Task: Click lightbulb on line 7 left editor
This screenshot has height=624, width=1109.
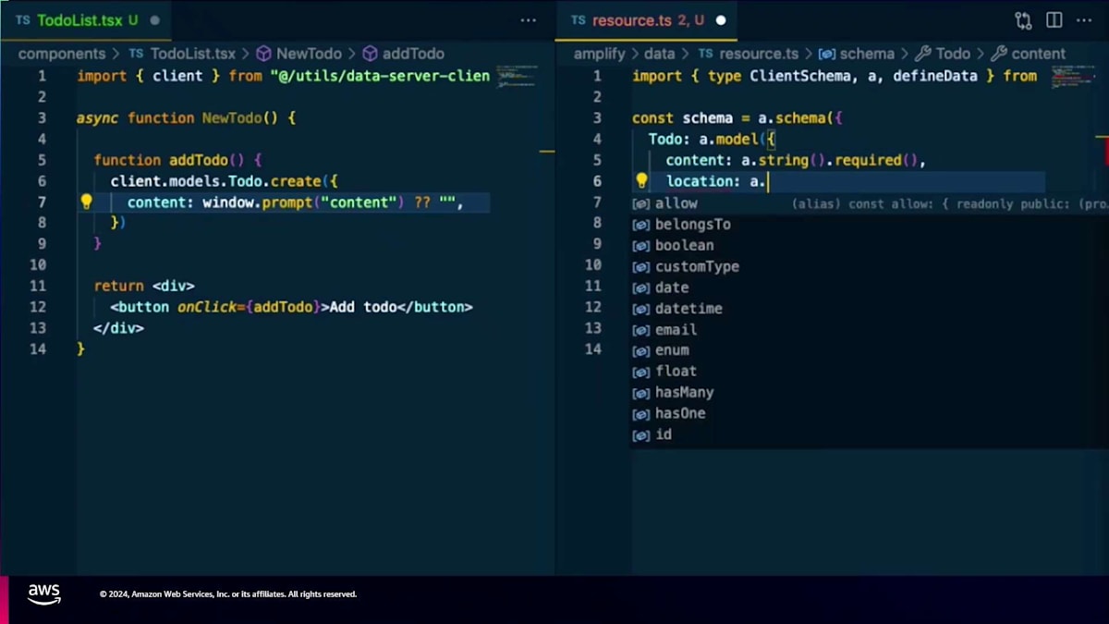Action: coord(86,202)
